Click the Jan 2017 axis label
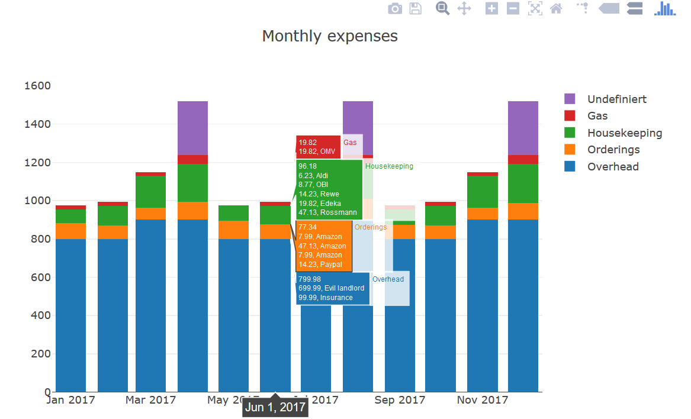 coord(70,399)
